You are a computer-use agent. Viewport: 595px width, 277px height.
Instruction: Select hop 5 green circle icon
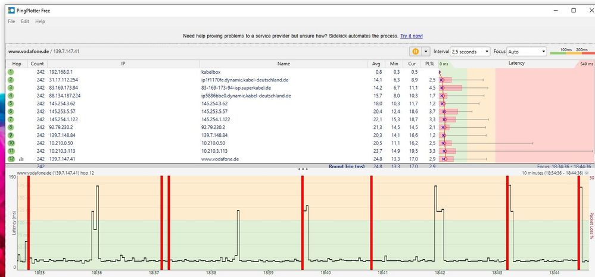coord(11,103)
